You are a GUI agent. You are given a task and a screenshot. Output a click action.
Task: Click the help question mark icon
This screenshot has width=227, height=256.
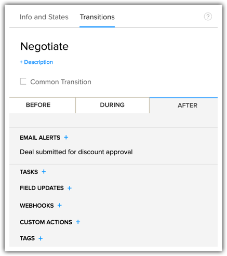208,17
